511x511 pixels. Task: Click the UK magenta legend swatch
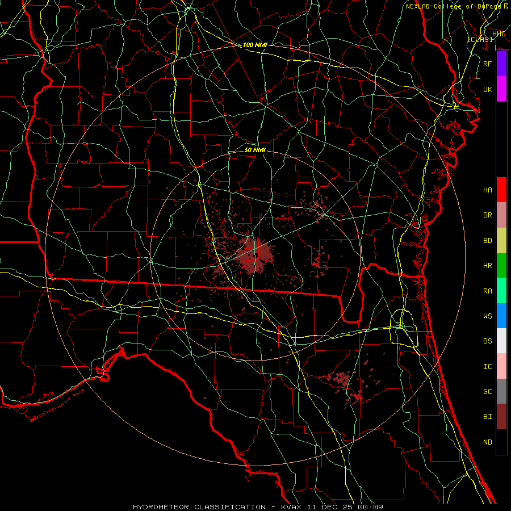click(x=501, y=89)
